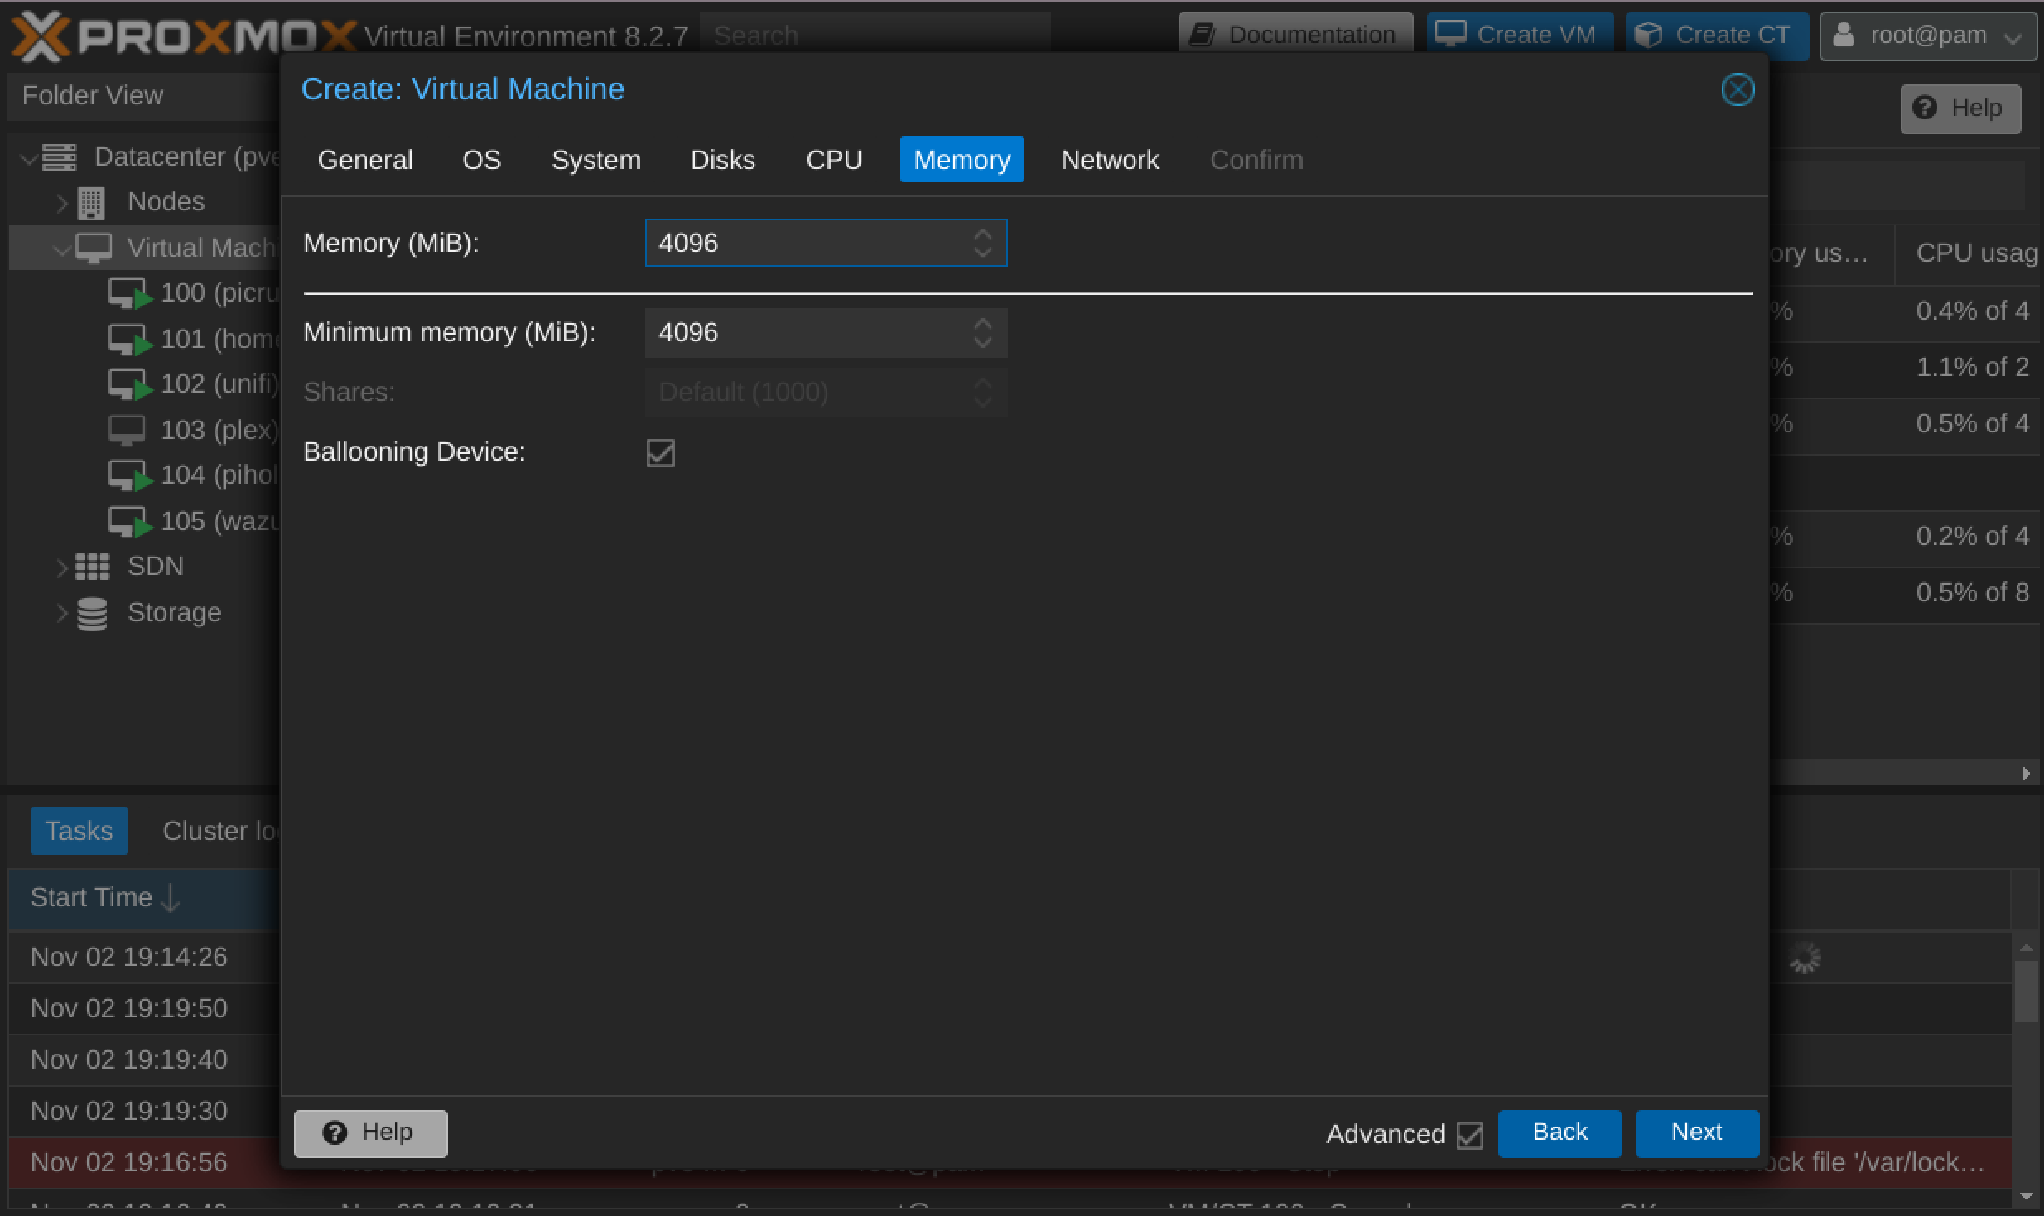Click the SDN section icon
Screen dimensions: 2044x1216
pos(91,566)
